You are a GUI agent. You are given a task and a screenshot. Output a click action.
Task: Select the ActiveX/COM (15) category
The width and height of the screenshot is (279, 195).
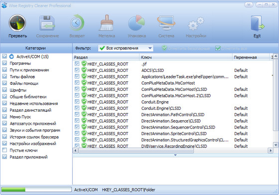click(32, 57)
